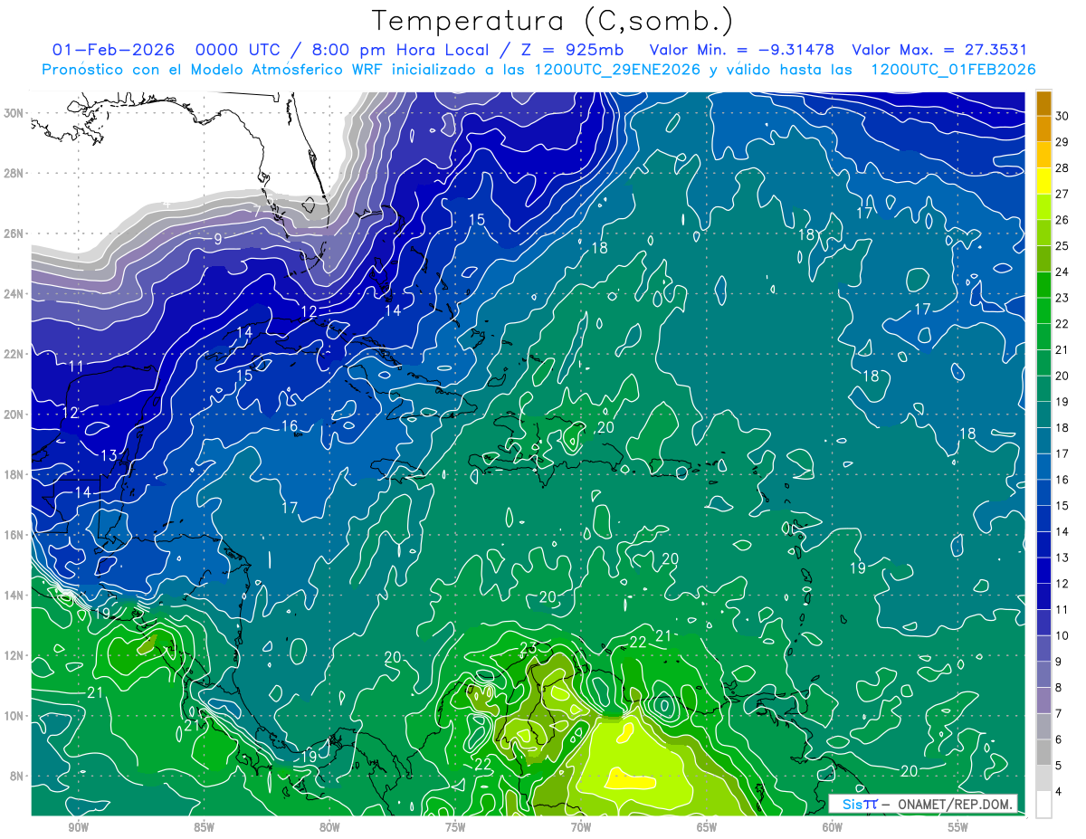Viewport: 1086px width, 839px height.
Task: Click the '85W' longitude axis label
Action: coord(204,827)
